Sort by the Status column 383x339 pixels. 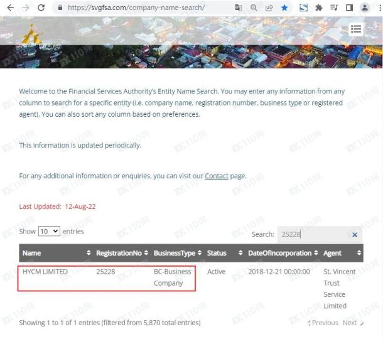click(224, 253)
